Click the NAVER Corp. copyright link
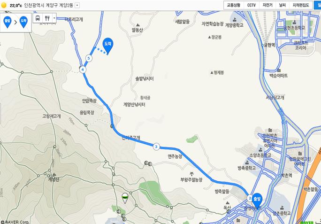The image size is (321, 224). 15,222
